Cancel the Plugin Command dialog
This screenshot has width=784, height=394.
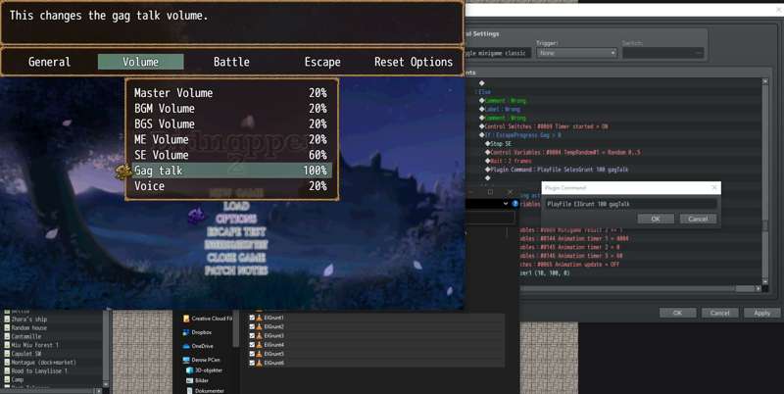(x=698, y=219)
